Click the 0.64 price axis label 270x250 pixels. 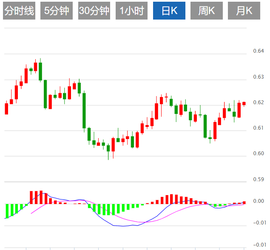[259, 51]
